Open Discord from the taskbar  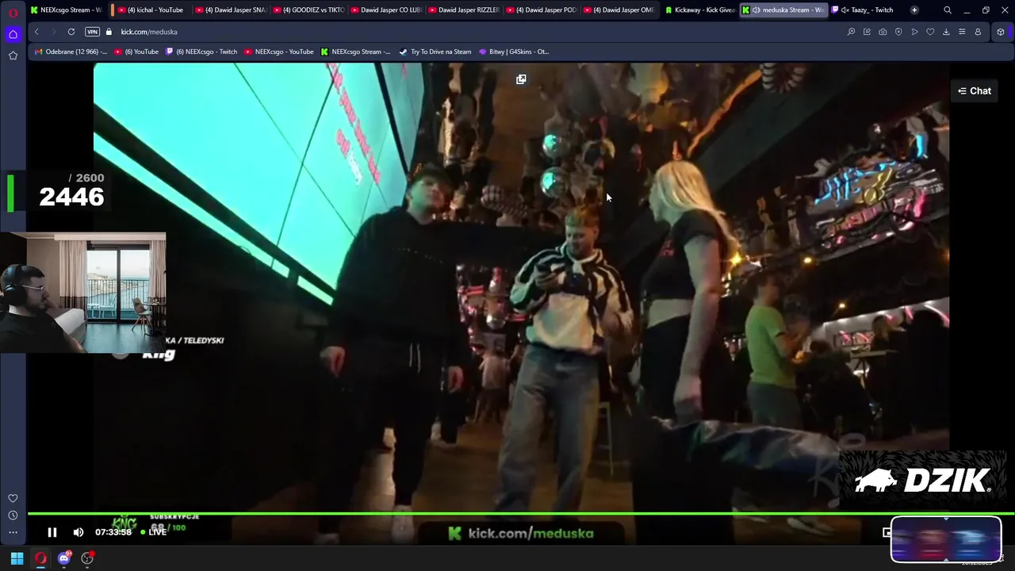(x=64, y=558)
